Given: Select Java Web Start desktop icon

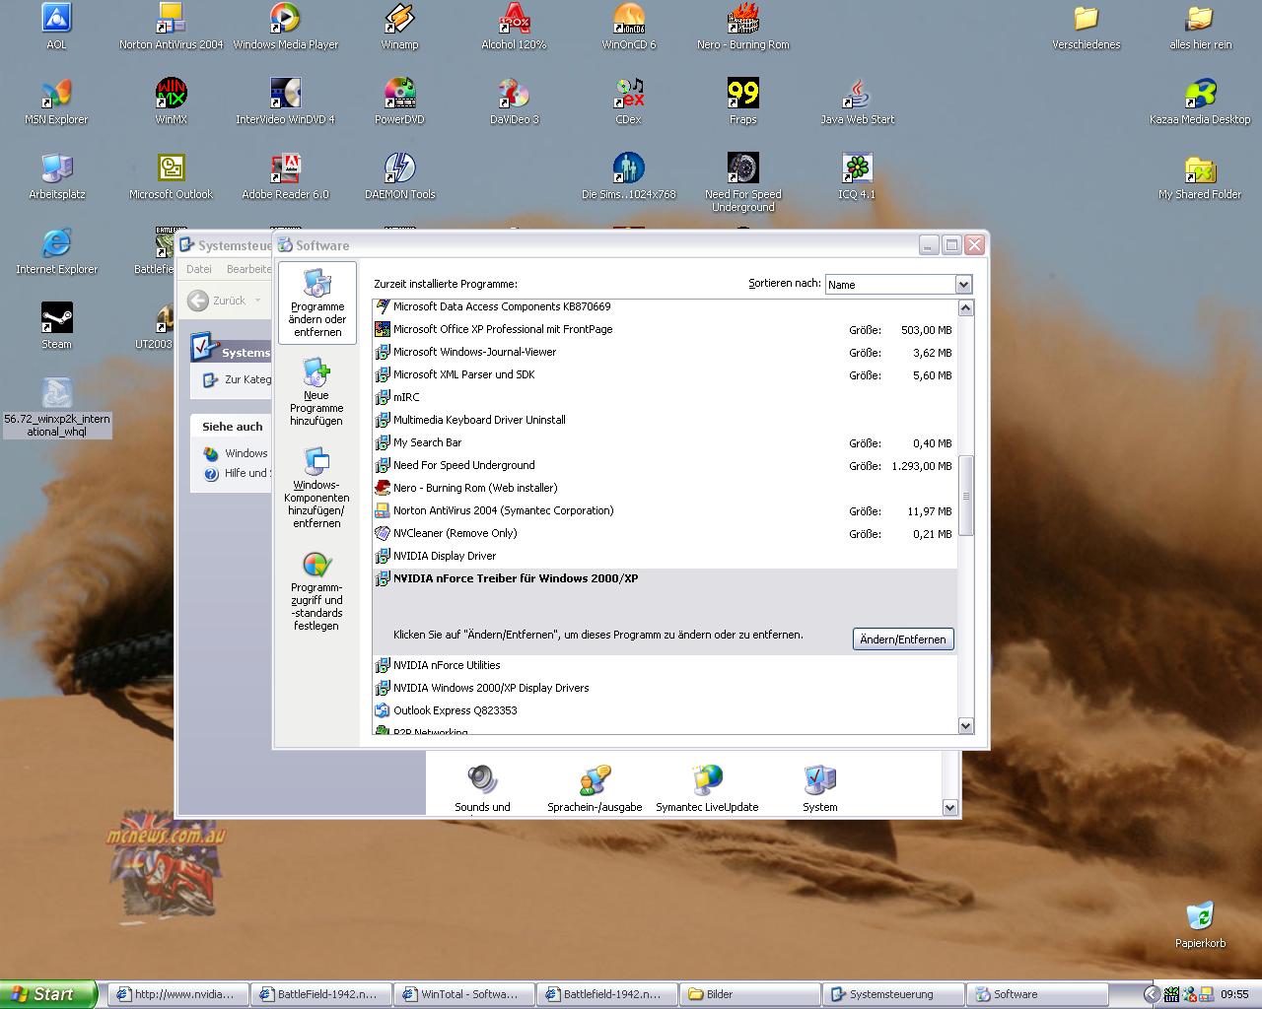Looking at the screenshot, I should [857, 101].
